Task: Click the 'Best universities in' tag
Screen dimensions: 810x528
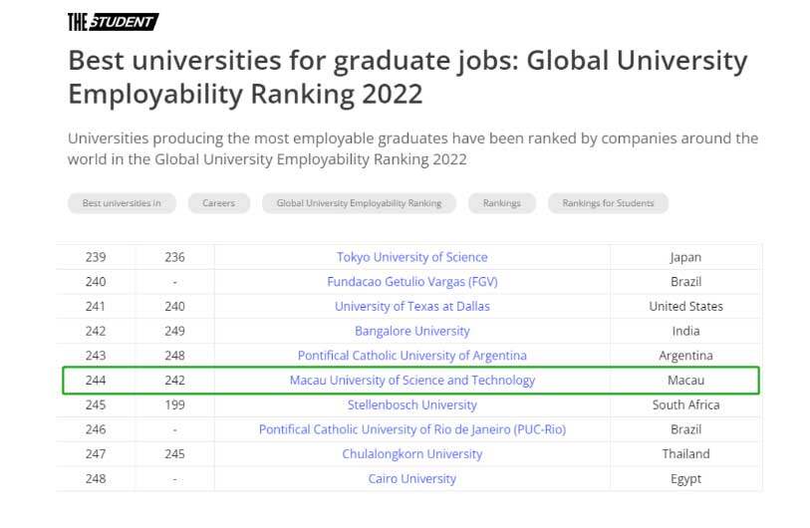Action: tap(122, 203)
